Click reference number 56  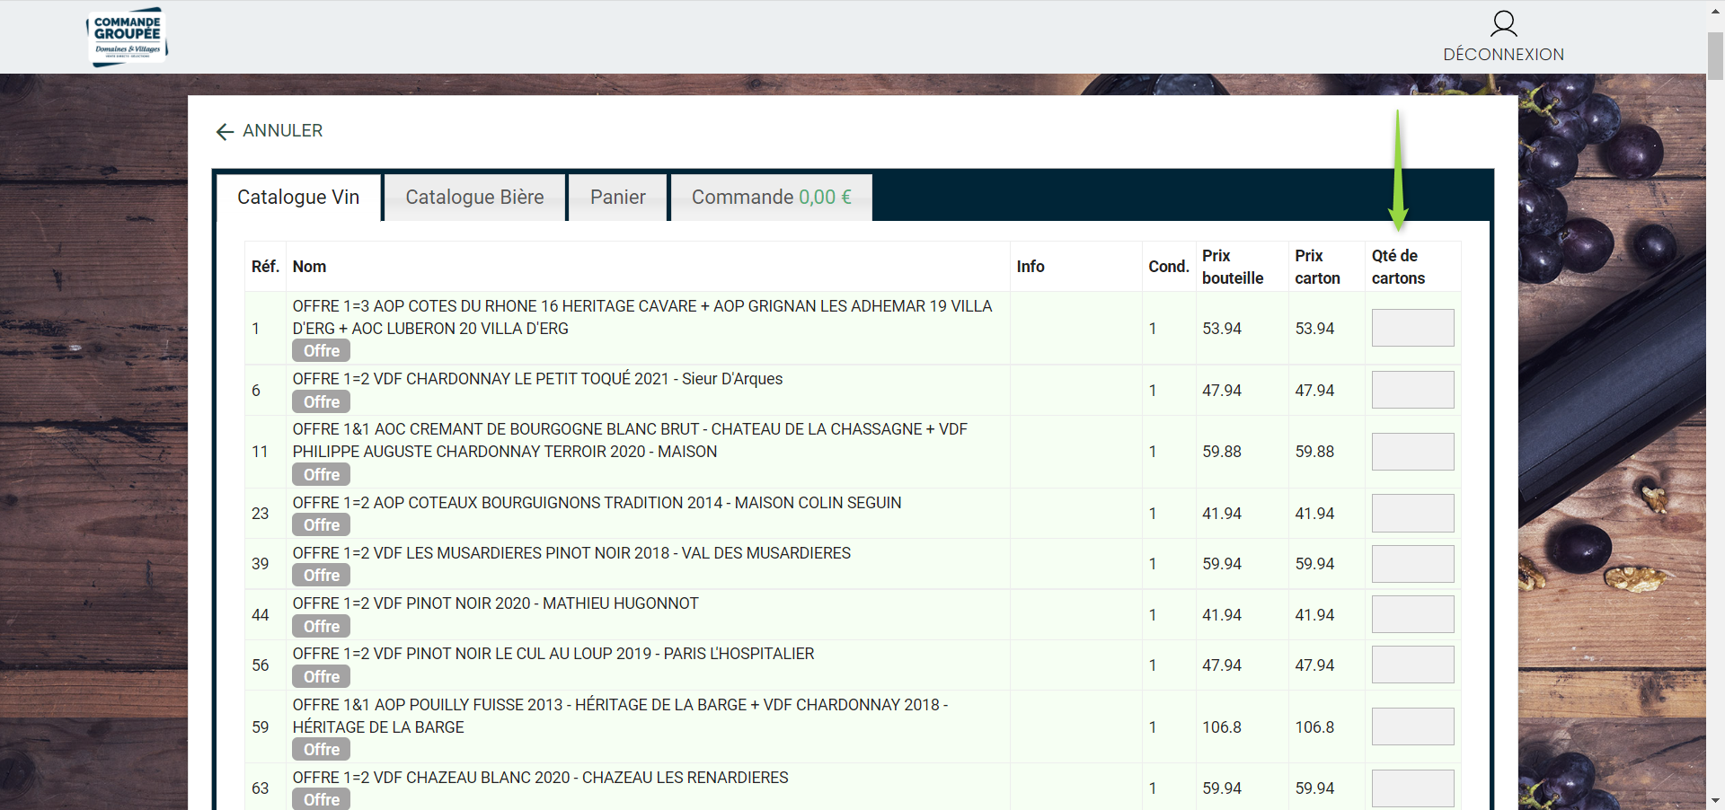(260, 665)
